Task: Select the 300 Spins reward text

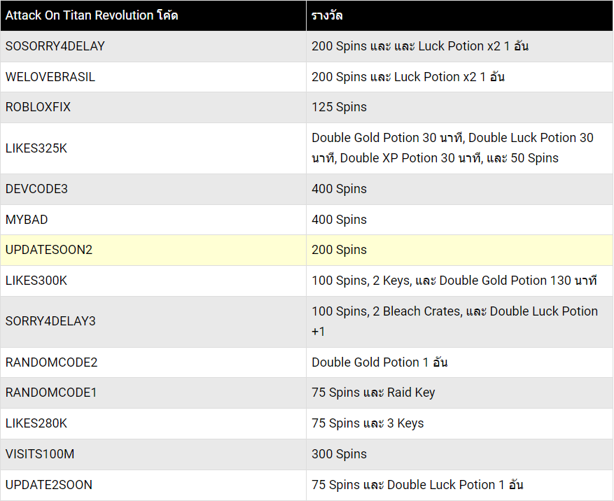Action: 339,454
